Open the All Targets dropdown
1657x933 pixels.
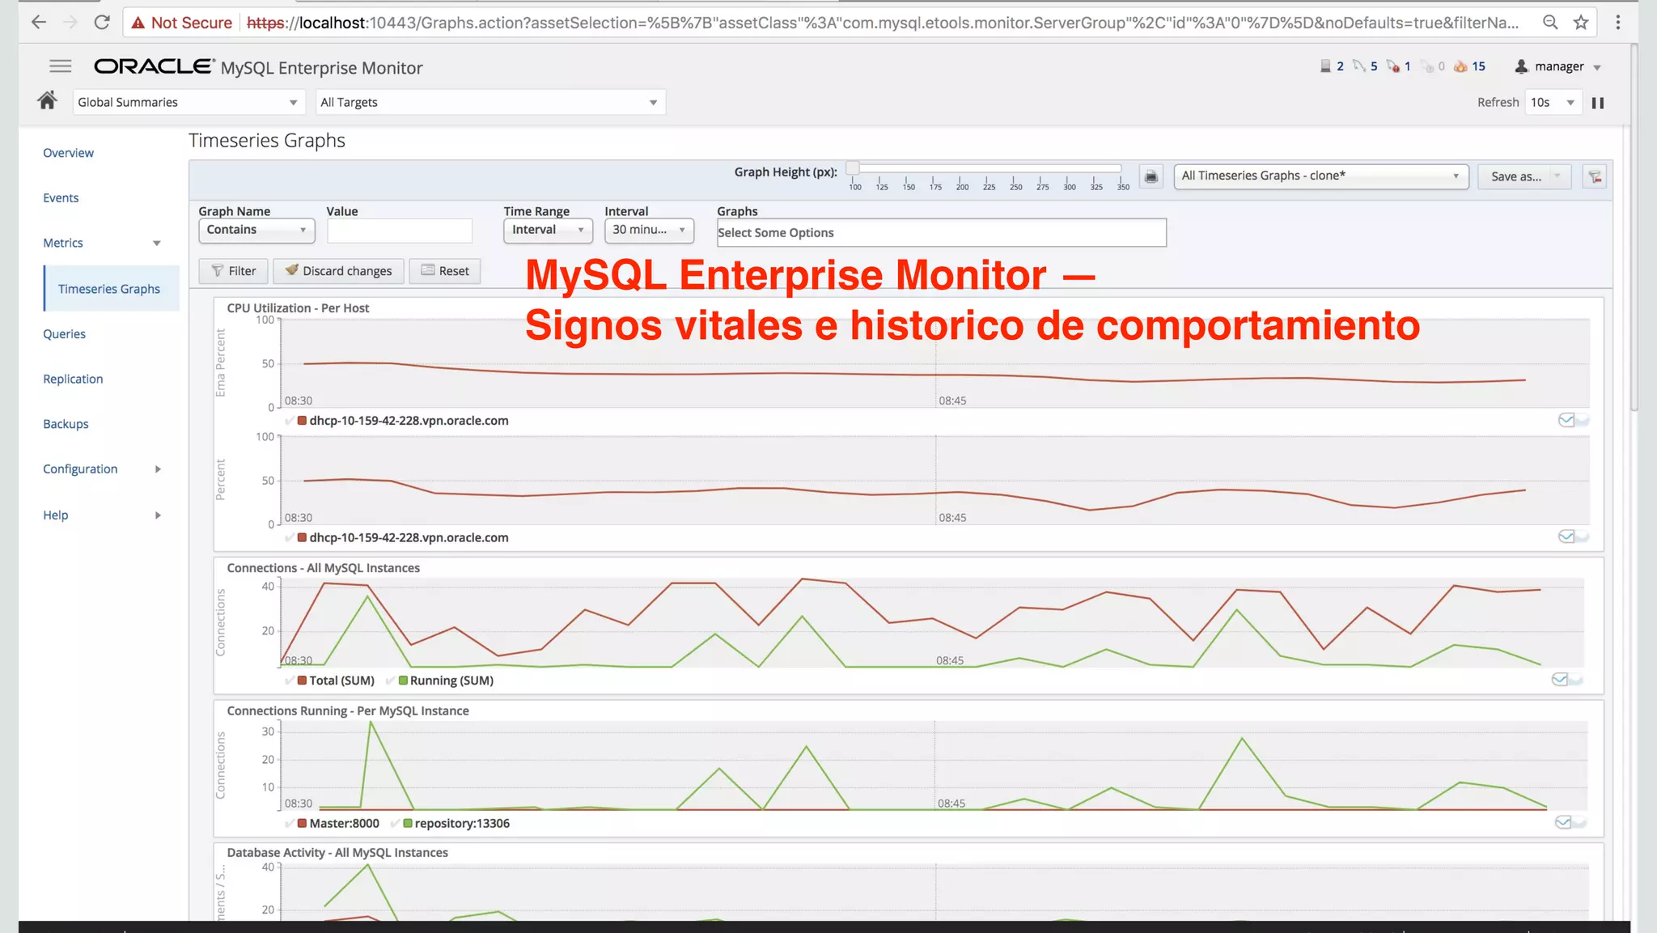click(x=490, y=102)
